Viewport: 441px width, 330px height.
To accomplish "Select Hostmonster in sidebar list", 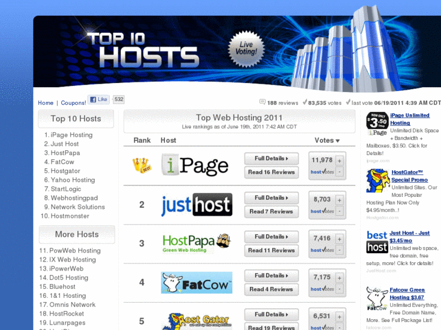I will [70, 216].
